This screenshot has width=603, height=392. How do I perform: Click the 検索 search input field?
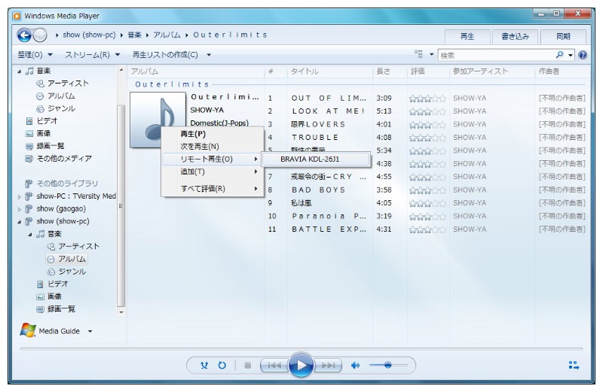494,55
